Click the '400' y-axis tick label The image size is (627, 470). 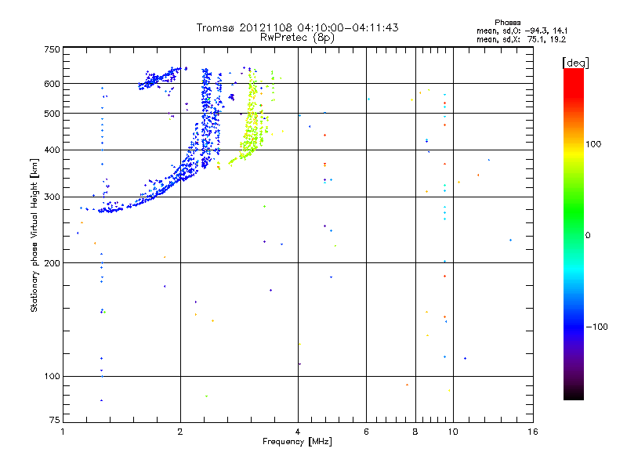pos(52,150)
